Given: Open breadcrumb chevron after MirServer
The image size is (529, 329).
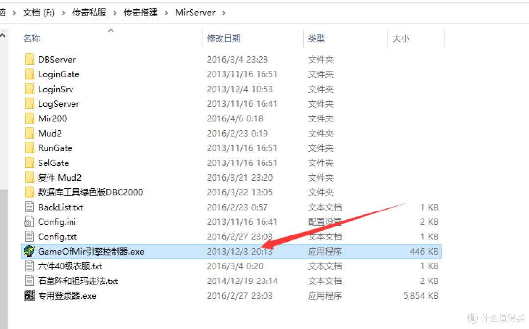Looking at the screenshot, I should [x=224, y=13].
